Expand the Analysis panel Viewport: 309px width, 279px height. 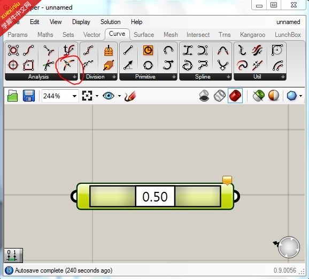coord(74,76)
